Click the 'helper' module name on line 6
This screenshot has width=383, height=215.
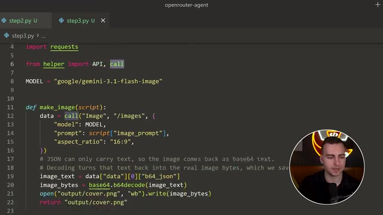54,64
